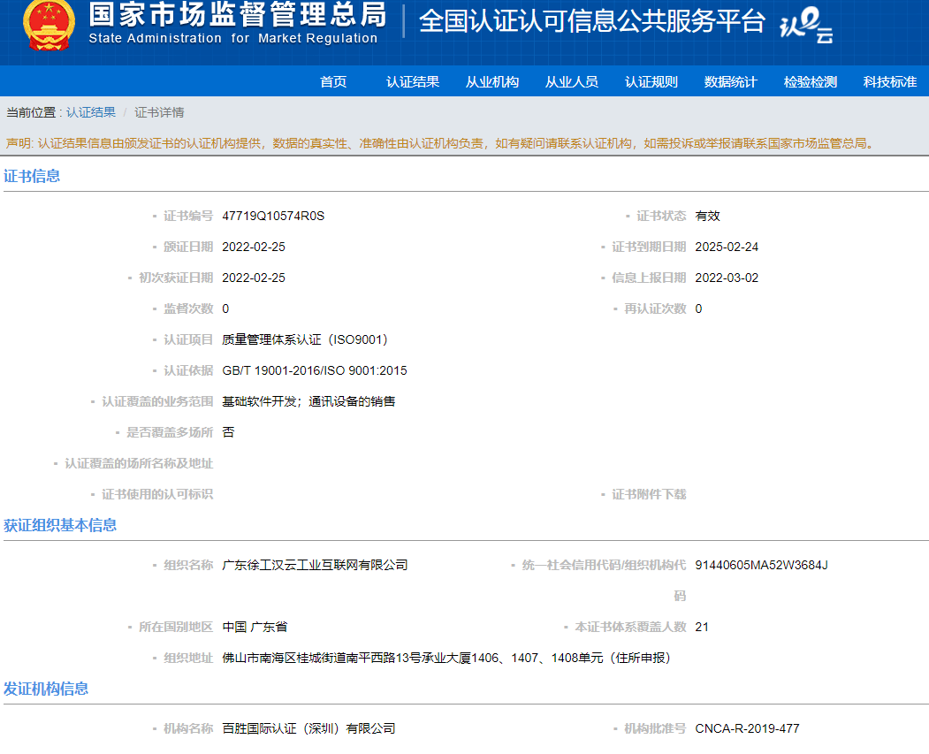Click the credit code 91440605MA52W3684J
929x754 pixels.
[x=761, y=565]
